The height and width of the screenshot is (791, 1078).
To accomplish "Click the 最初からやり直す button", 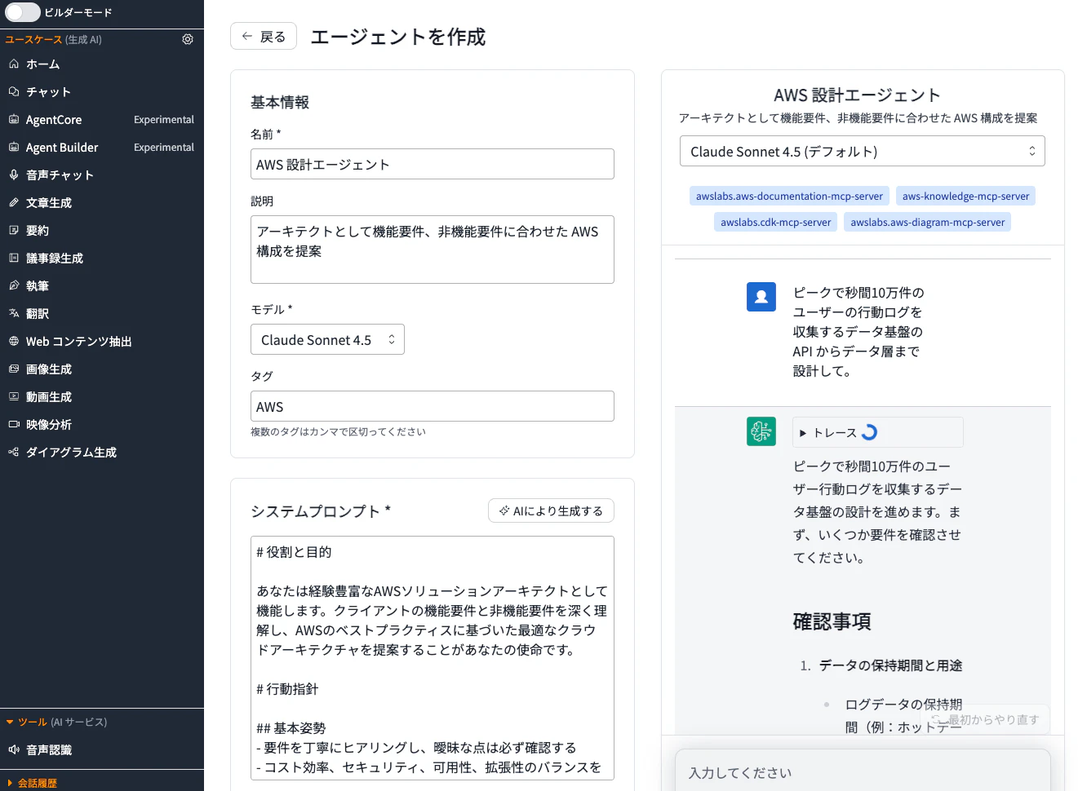I will [x=985, y=720].
